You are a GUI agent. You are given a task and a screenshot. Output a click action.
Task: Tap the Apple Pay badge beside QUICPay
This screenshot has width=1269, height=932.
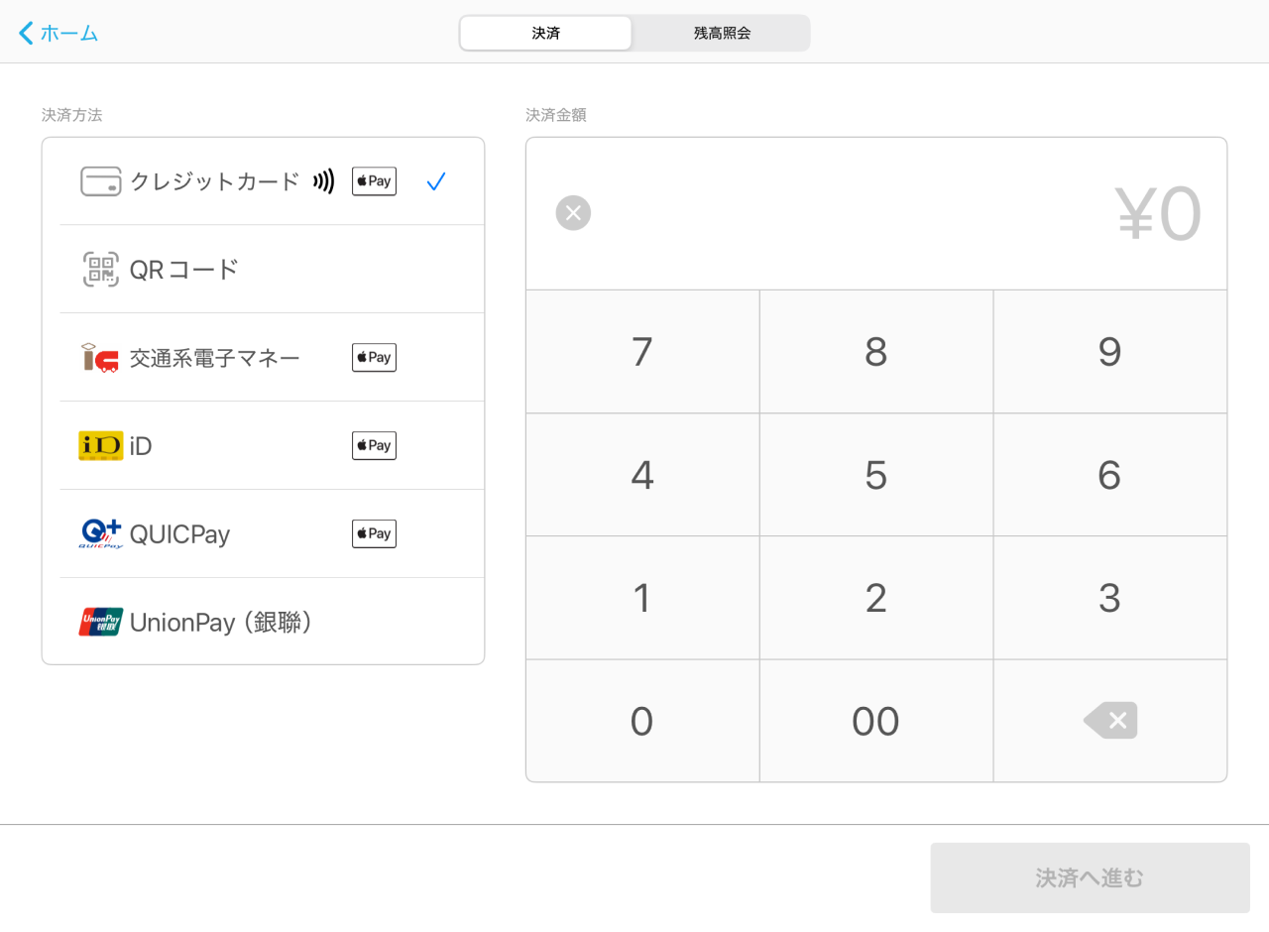tap(374, 534)
